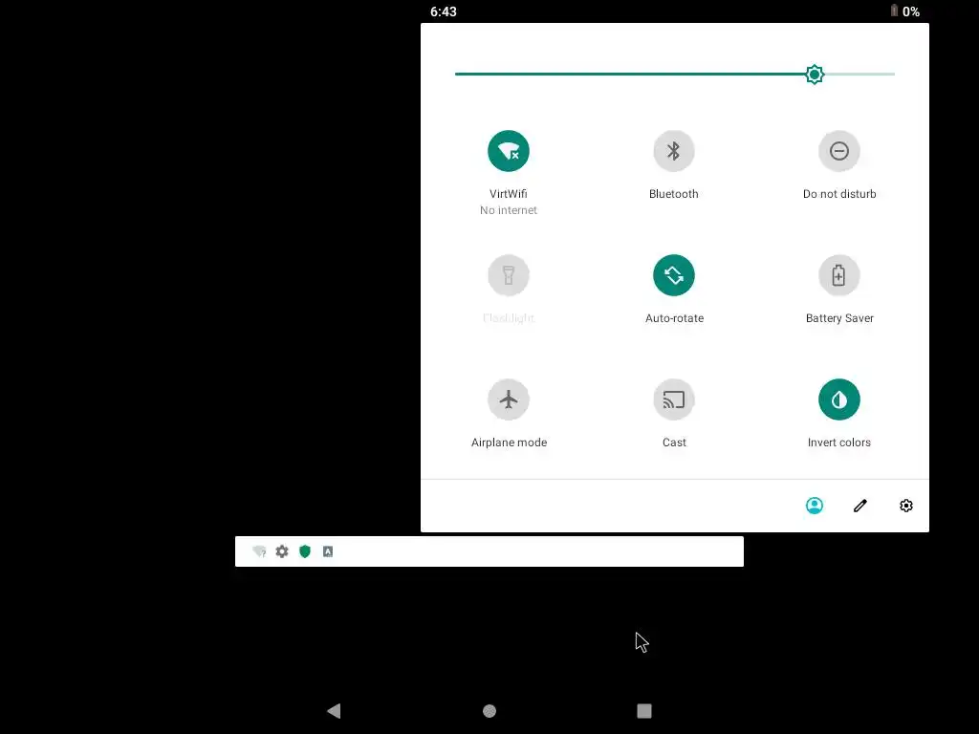Click the 'Airplane mode' label text
Screen dimensions: 979x734
(509, 443)
